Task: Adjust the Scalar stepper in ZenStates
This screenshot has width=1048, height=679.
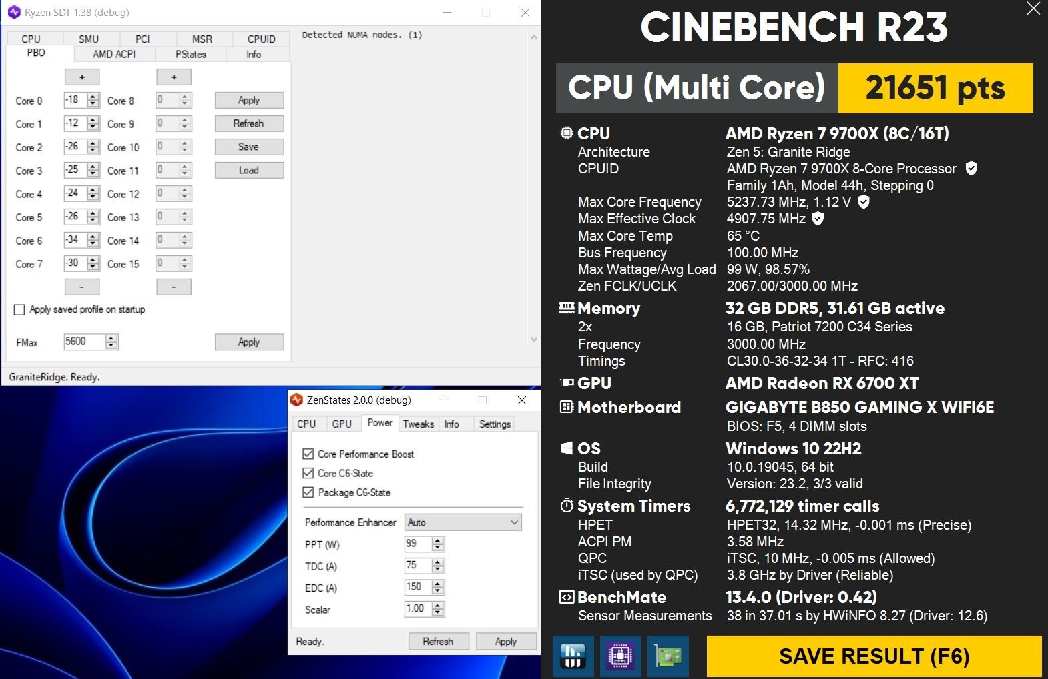Action: click(438, 609)
